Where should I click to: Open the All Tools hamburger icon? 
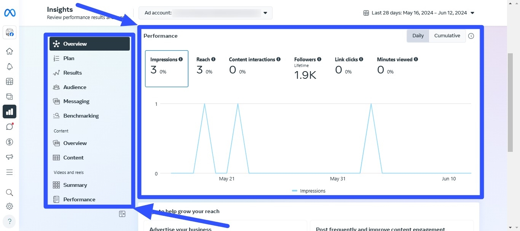coord(10,172)
